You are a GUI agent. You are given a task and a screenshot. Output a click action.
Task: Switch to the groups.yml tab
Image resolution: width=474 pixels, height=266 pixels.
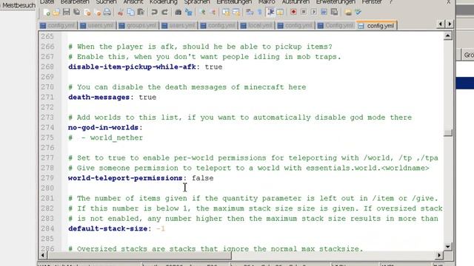138,26
